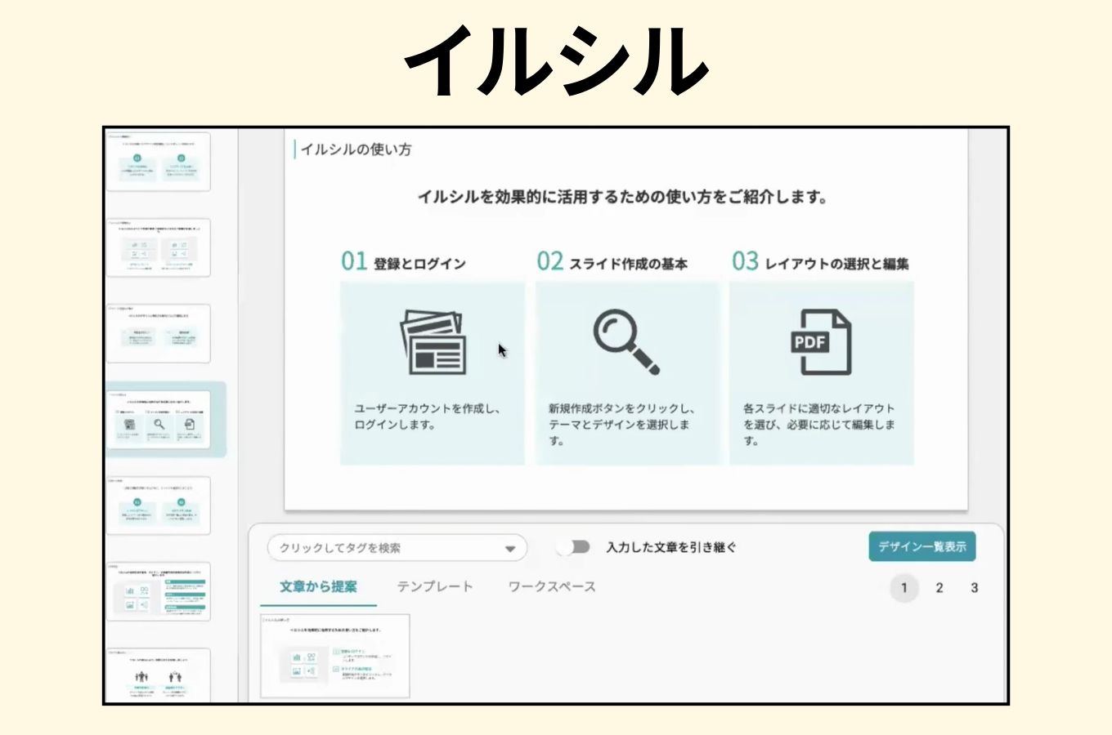1112x735 pixels.
Task: Select the first slide thumbnail in sidebar
Action: coord(159,162)
